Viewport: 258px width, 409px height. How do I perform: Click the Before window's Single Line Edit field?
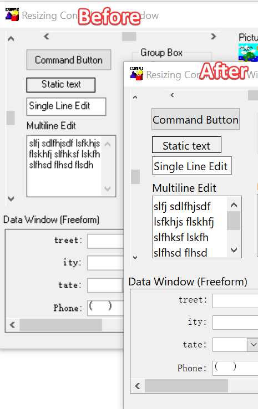pyautogui.click(x=67, y=106)
